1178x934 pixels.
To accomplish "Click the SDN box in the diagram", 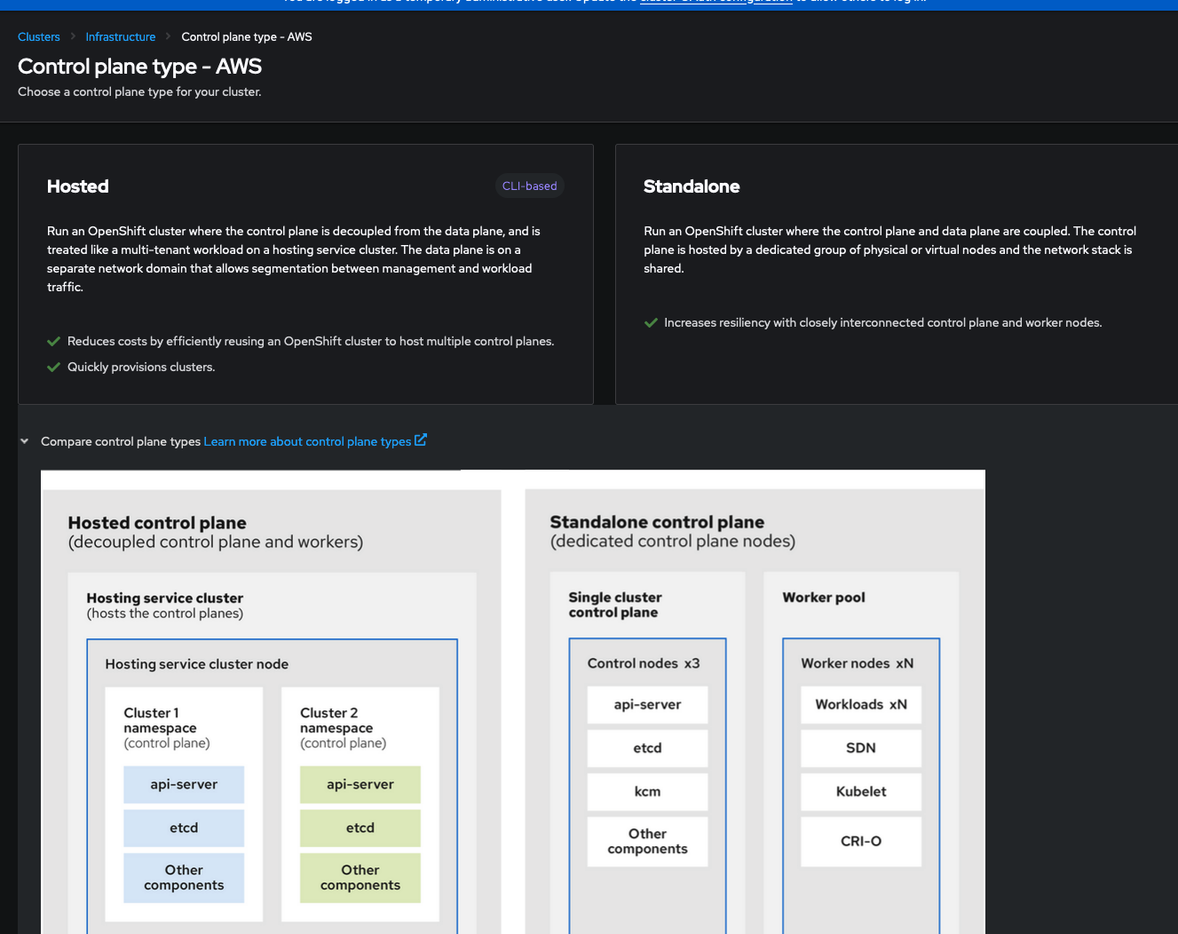I will (x=861, y=748).
